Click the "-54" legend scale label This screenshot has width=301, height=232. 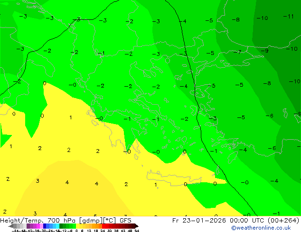point(15,231)
